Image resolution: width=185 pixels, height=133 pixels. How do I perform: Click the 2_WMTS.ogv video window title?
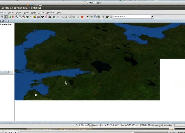(94, 3)
